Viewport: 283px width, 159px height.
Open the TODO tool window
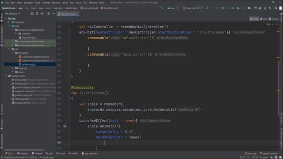(9, 153)
